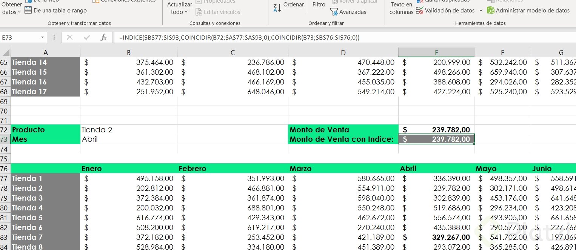
Task: Select the Tienda 7 row label
Action: 45,237
